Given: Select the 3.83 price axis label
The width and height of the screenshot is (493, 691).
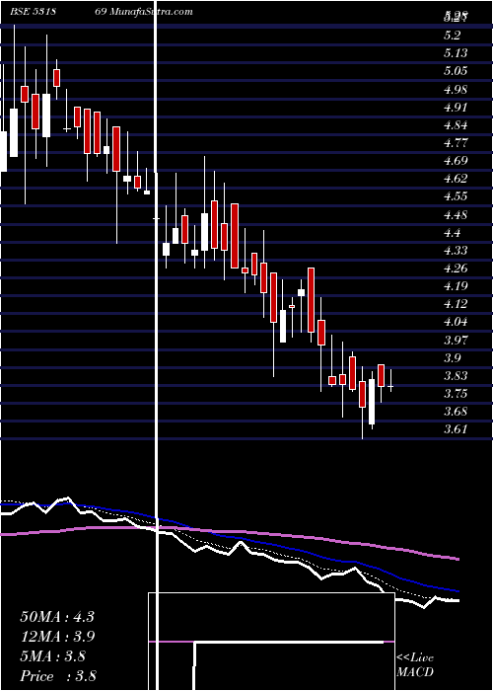Looking at the screenshot, I should [456, 376].
